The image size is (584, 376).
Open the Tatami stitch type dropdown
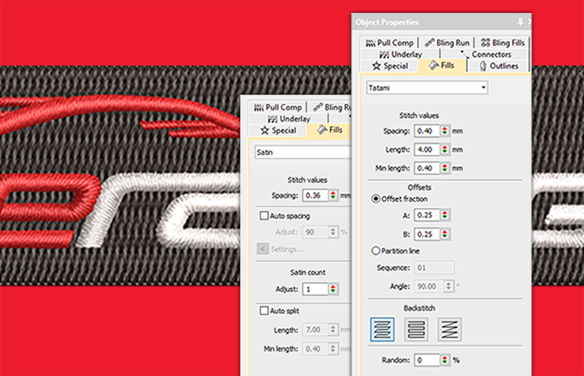coord(483,87)
